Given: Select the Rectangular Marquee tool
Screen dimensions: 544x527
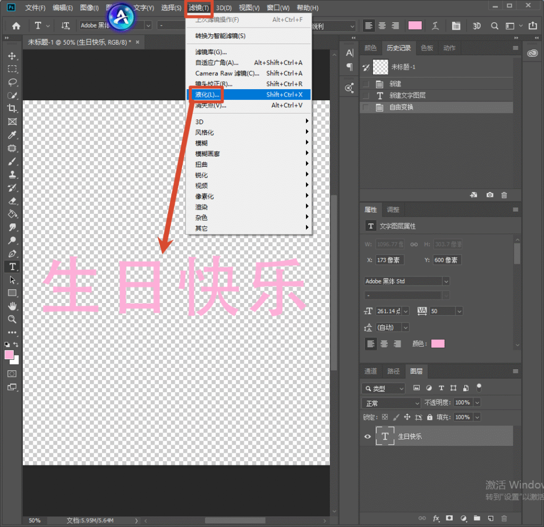Looking at the screenshot, I should 12,69.
